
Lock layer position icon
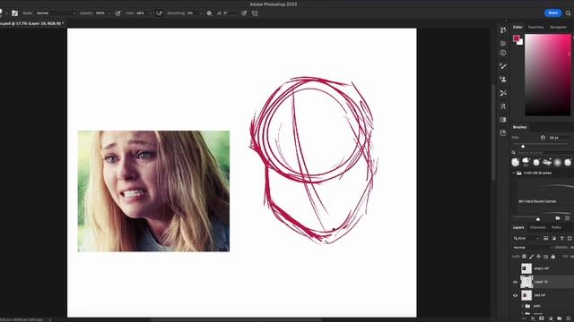tap(538, 257)
